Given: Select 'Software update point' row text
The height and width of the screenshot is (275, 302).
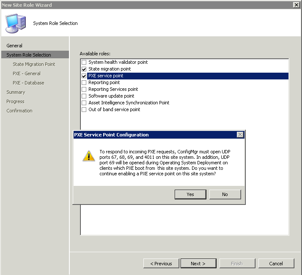Looking at the screenshot, I should click(111, 96).
